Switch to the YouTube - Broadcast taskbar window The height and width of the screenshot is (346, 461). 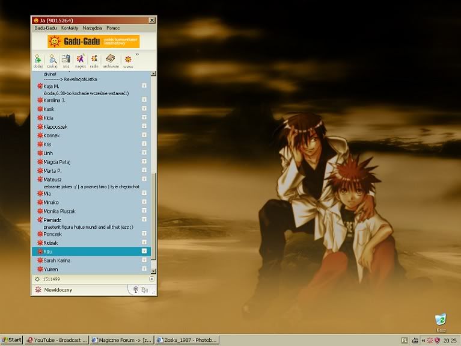coord(56,340)
